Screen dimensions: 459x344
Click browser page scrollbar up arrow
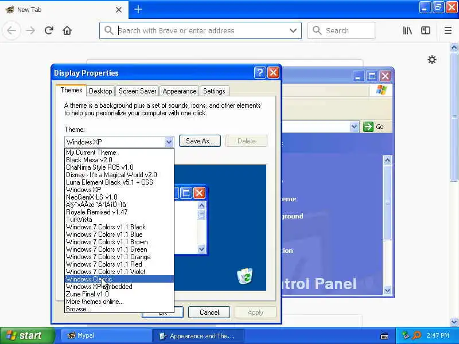click(454, 48)
